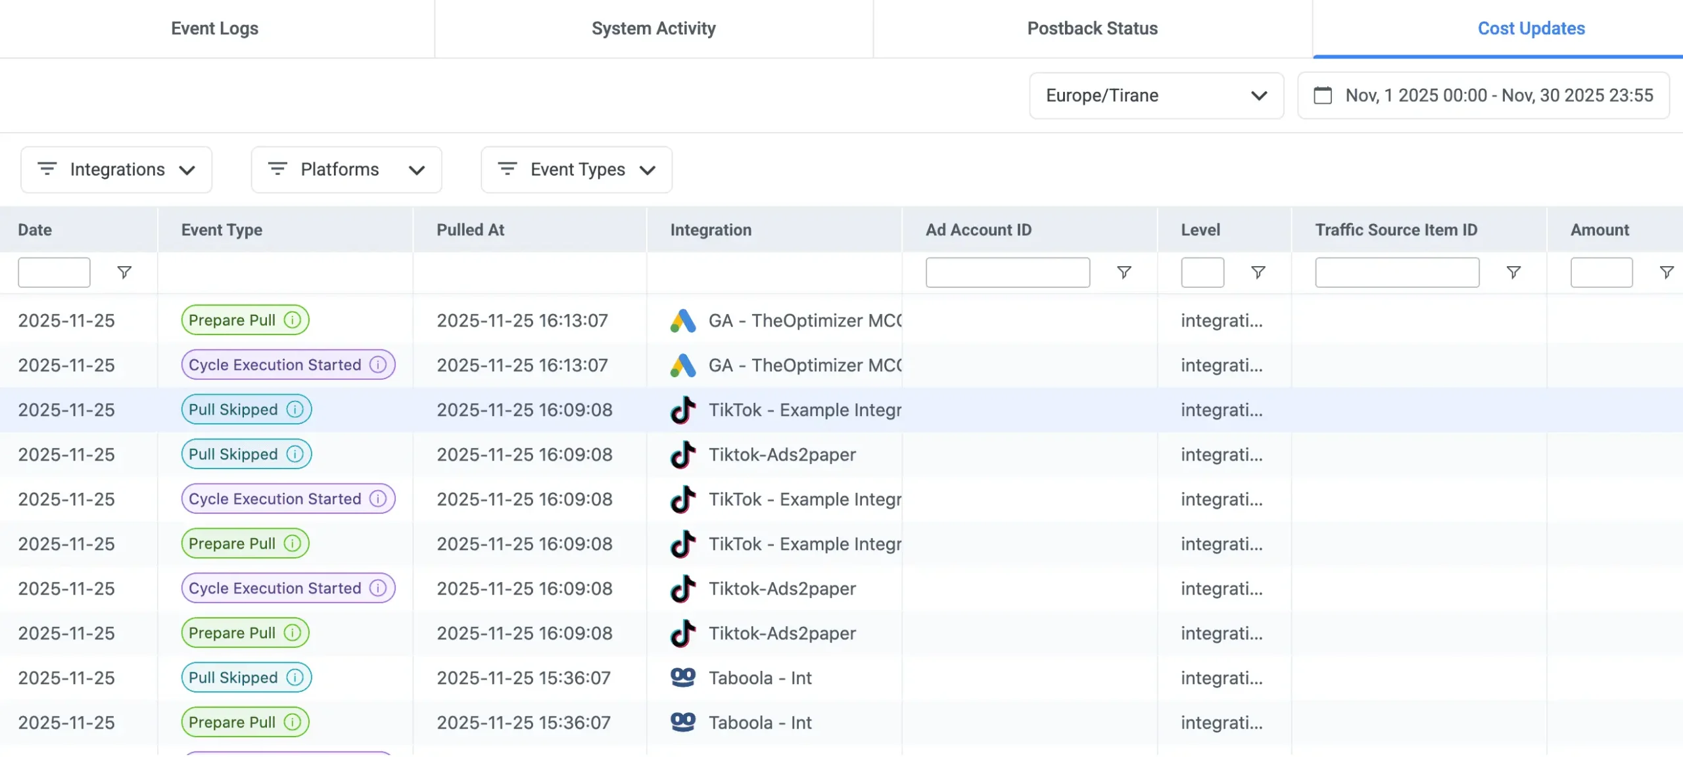Expand the Integrations filter dropdown
Image resolution: width=1683 pixels, height=757 pixels.
click(x=116, y=170)
